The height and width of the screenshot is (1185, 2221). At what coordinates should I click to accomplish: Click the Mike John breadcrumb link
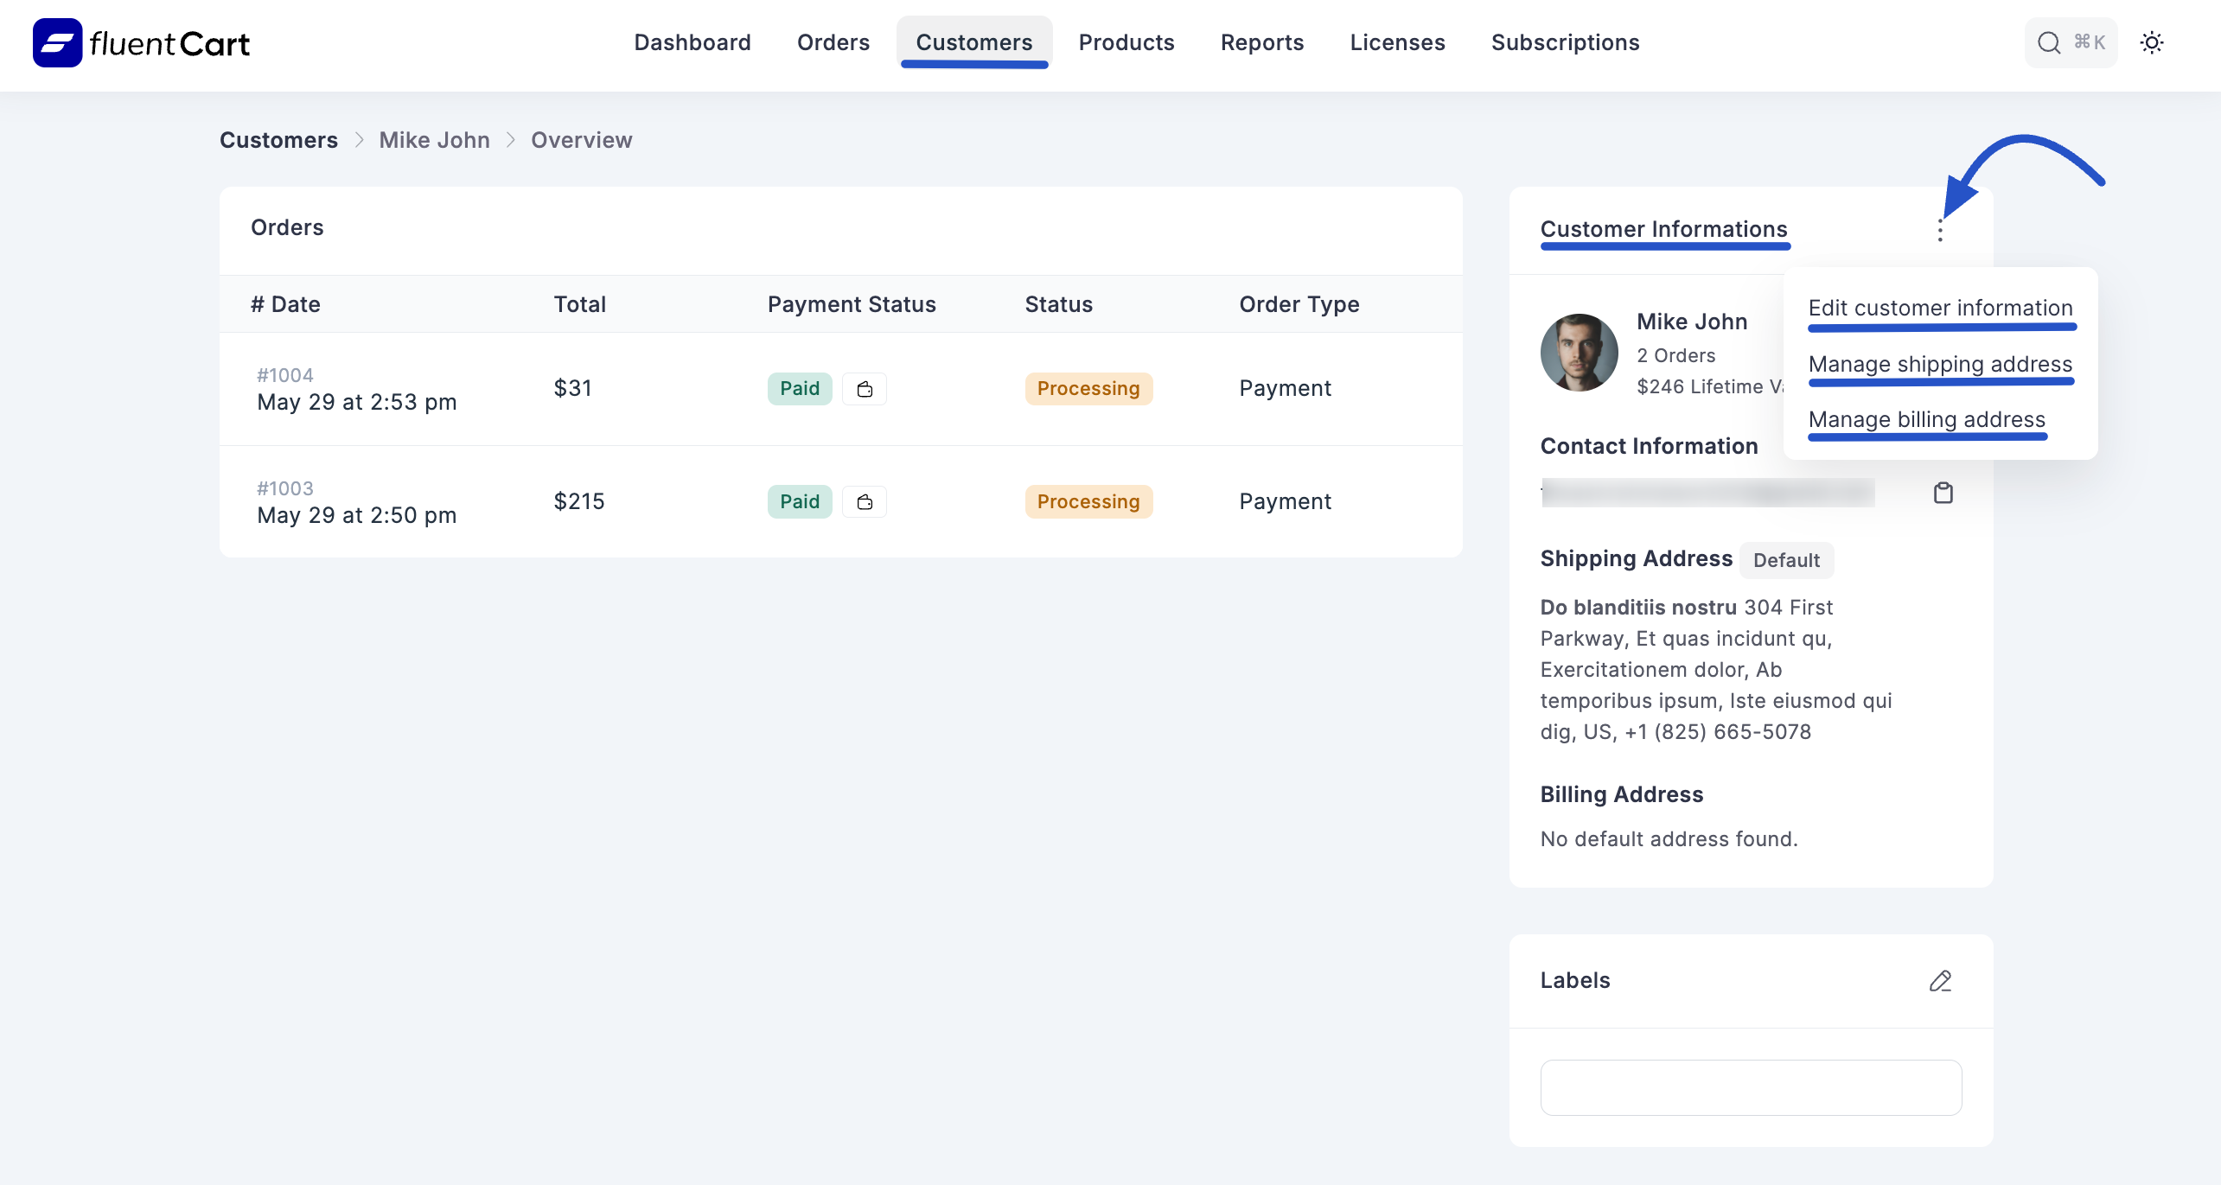click(434, 140)
